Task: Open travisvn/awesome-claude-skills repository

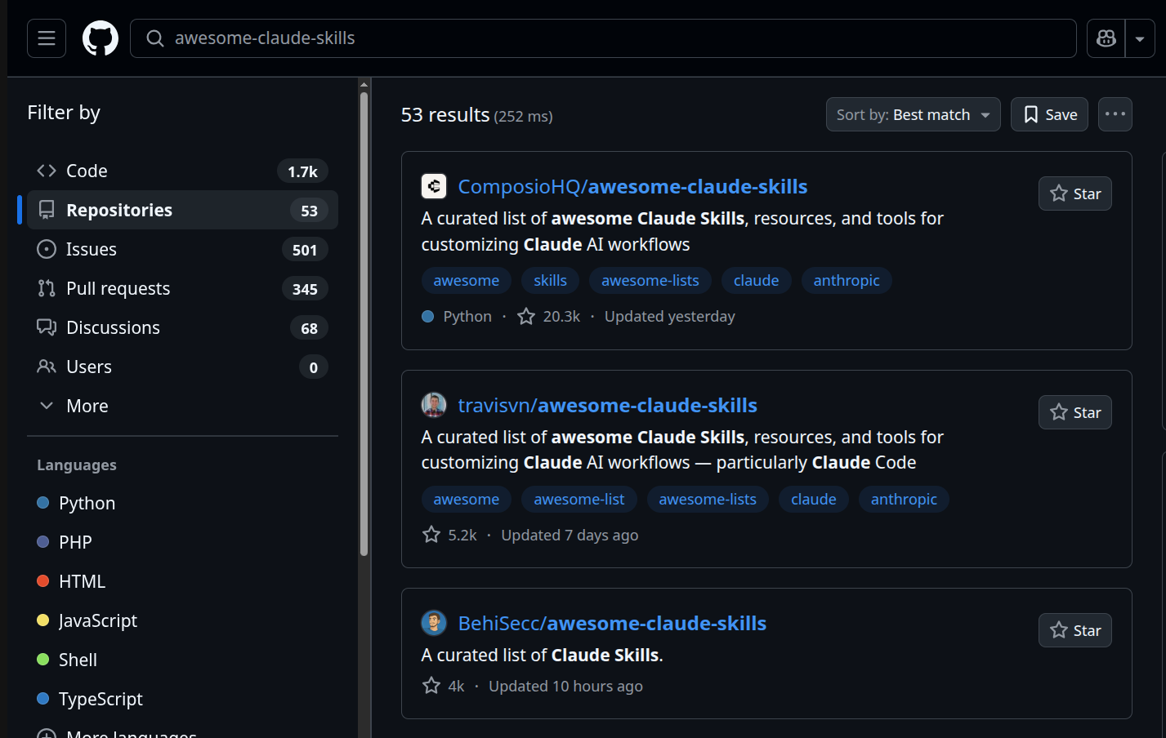Action: (x=607, y=406)
